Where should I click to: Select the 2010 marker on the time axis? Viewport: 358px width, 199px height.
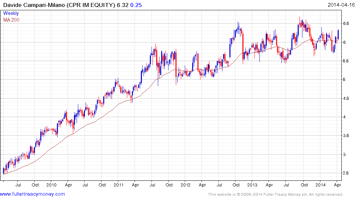tap(51, 185)
